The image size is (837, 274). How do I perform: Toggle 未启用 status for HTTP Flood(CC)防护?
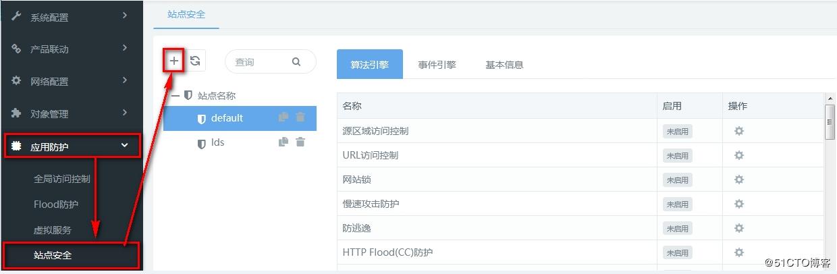tap(678, 253)
